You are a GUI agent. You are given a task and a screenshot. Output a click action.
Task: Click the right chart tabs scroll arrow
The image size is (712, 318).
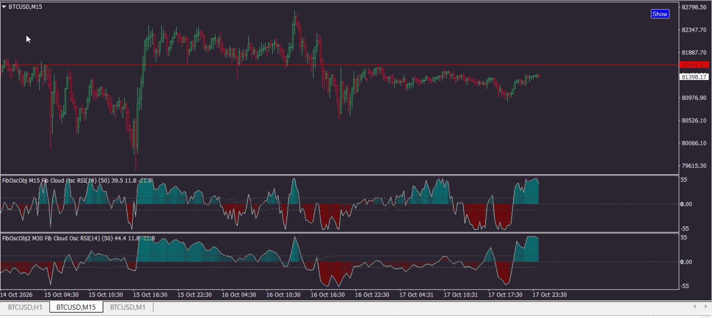705,306
